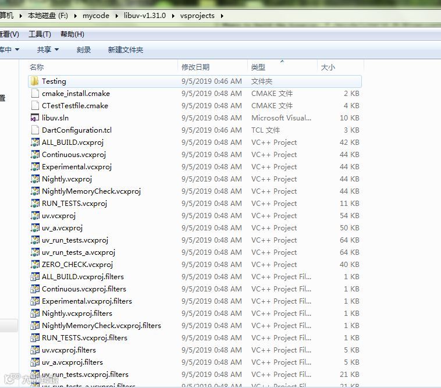Viewport: 441px width, 388px height.
Task: Click the cmake_install.cmake file icon
Action: tap(35, 93)
